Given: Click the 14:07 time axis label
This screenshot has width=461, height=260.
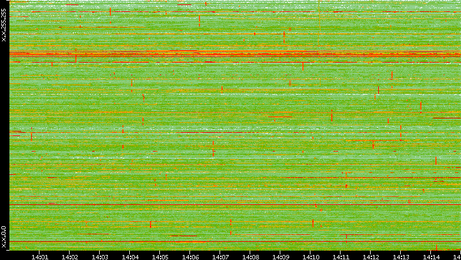Looking at the screenshot, I should coord(220,257).
